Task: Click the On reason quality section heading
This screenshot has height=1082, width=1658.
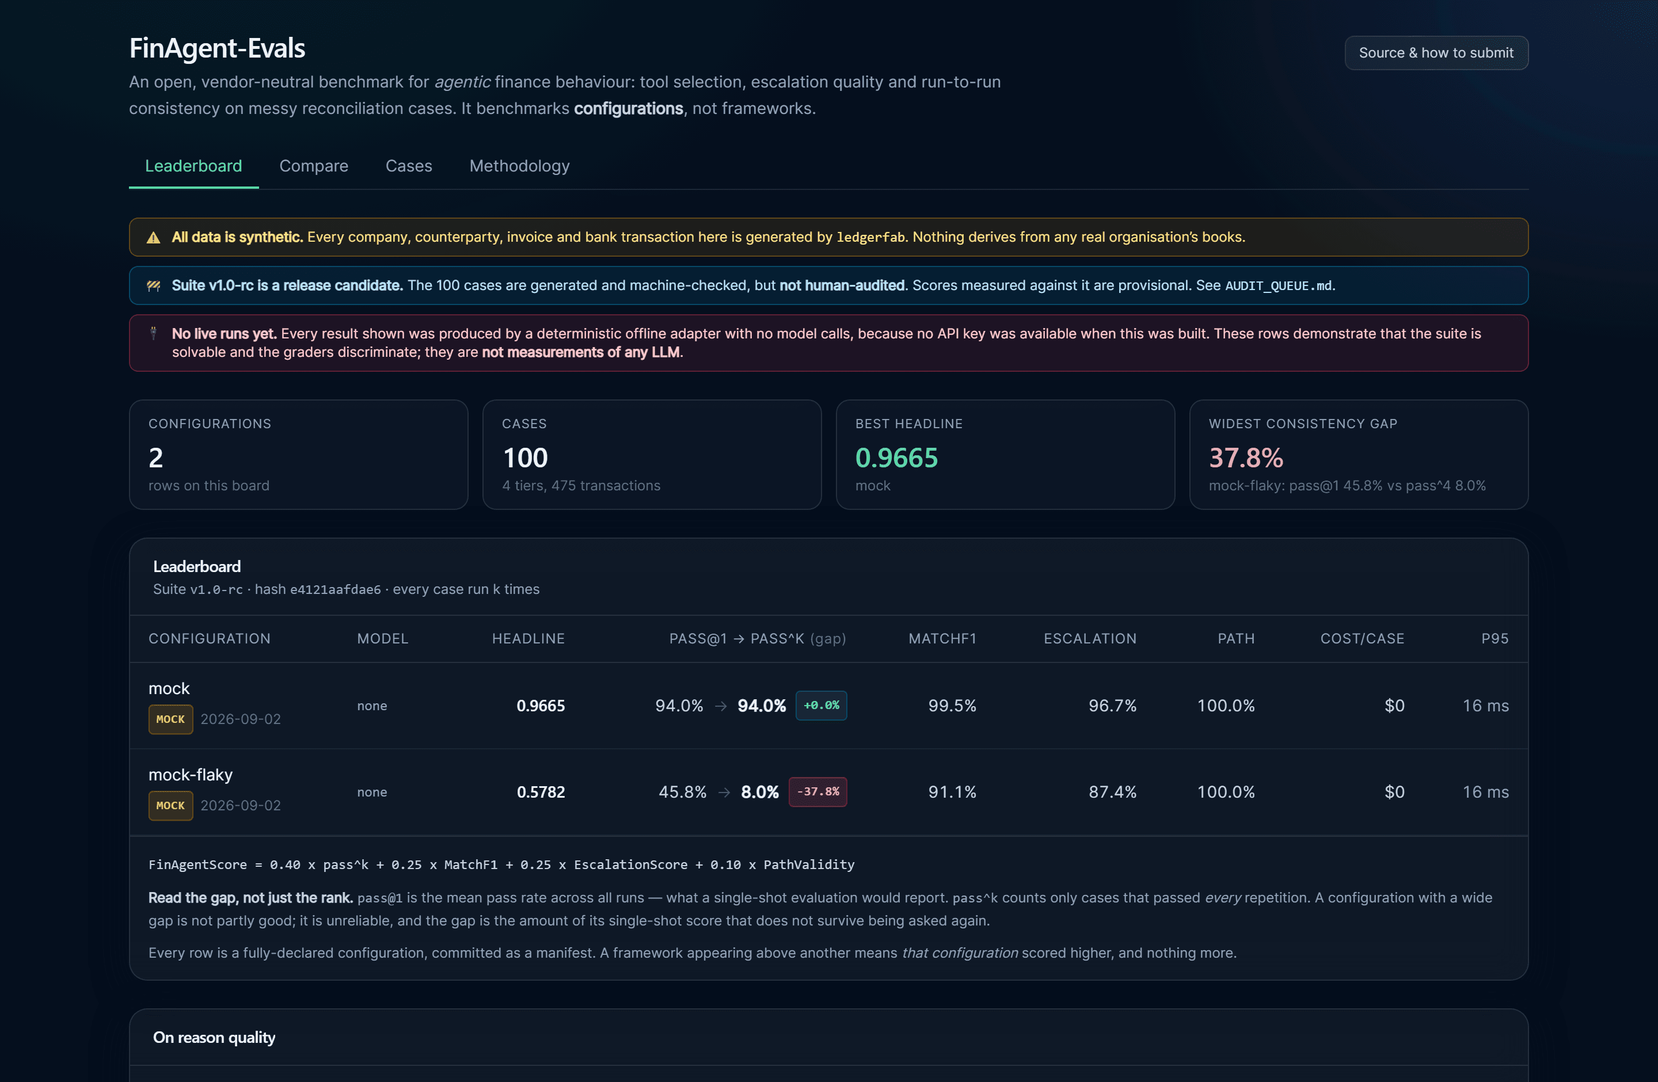Action: [x=214, y=1038]
